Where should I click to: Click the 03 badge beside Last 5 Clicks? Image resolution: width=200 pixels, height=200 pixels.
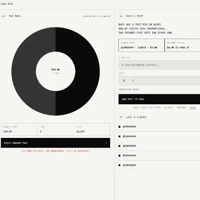(121, 117)
